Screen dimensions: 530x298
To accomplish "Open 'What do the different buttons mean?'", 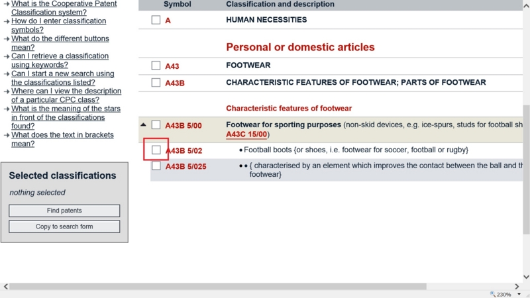I will pos(60,42).
